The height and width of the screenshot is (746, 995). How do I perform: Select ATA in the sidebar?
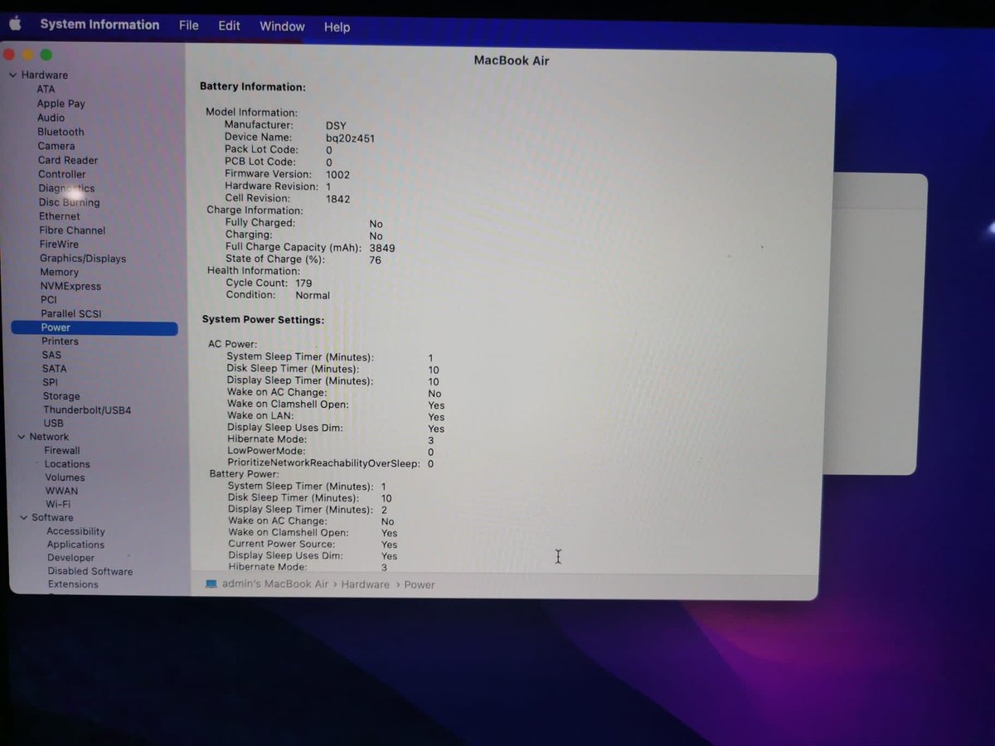(x=46, y=90)
